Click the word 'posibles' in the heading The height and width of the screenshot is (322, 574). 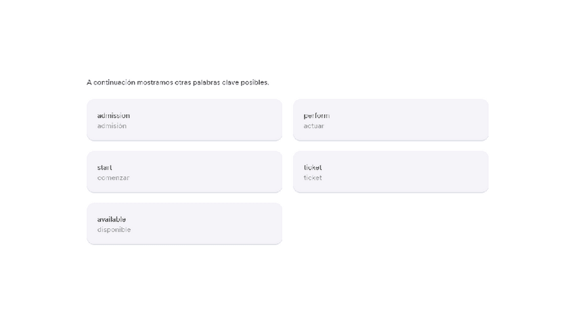pos(255,83)
